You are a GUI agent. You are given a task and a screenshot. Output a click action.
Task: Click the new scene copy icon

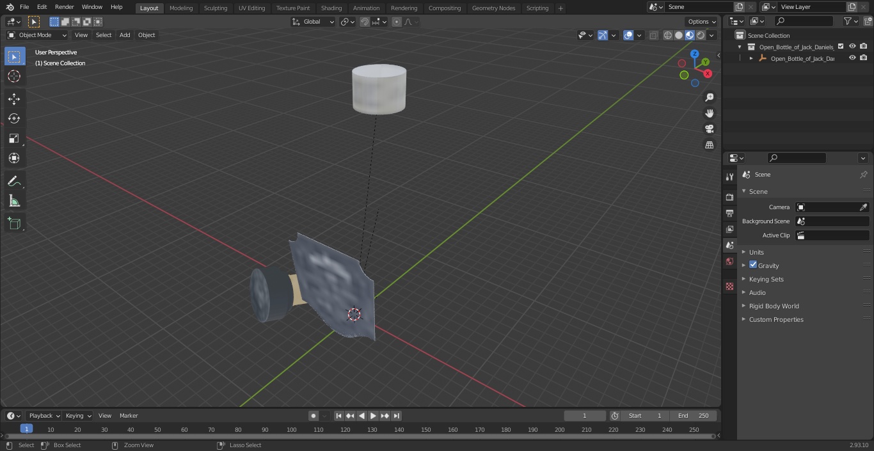(x=739, y=7)
